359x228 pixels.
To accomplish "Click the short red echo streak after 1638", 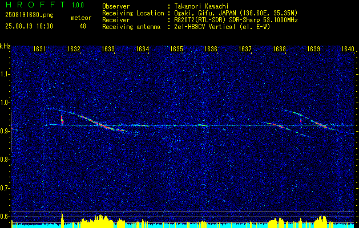I will pyautogui.click(x=301, y=121).
